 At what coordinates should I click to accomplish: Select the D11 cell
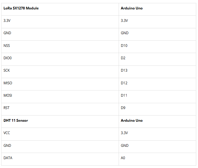[124, 95]
